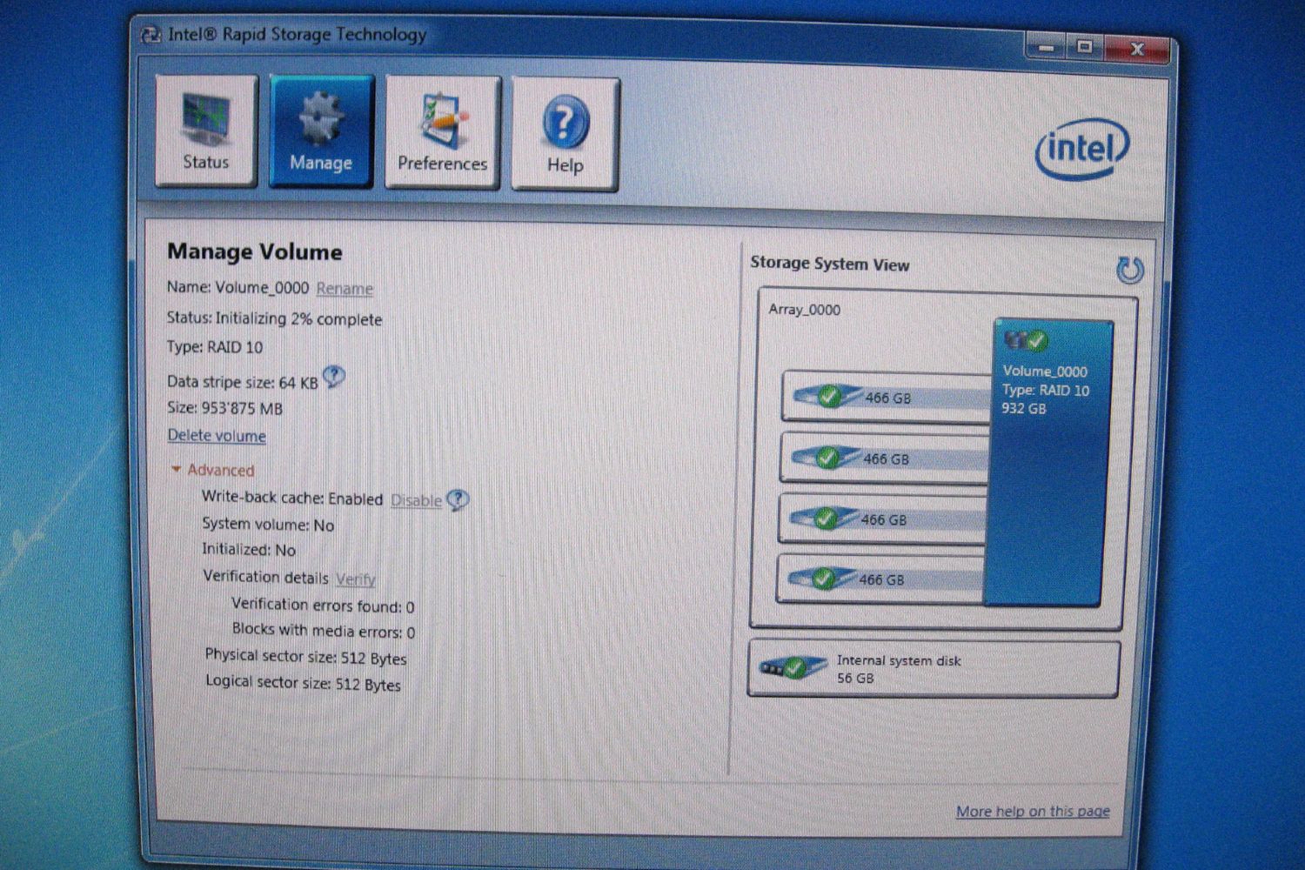Screen dimensions: 1305x870
Task: Click help icon beside Write-back cache
Action: 458,499
